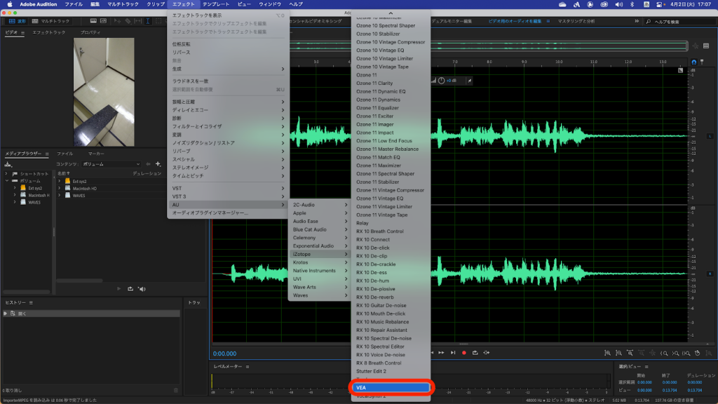Expand the ショートカット tree node
The height and width of the screenshot is (404, 718).
(6, 174)
